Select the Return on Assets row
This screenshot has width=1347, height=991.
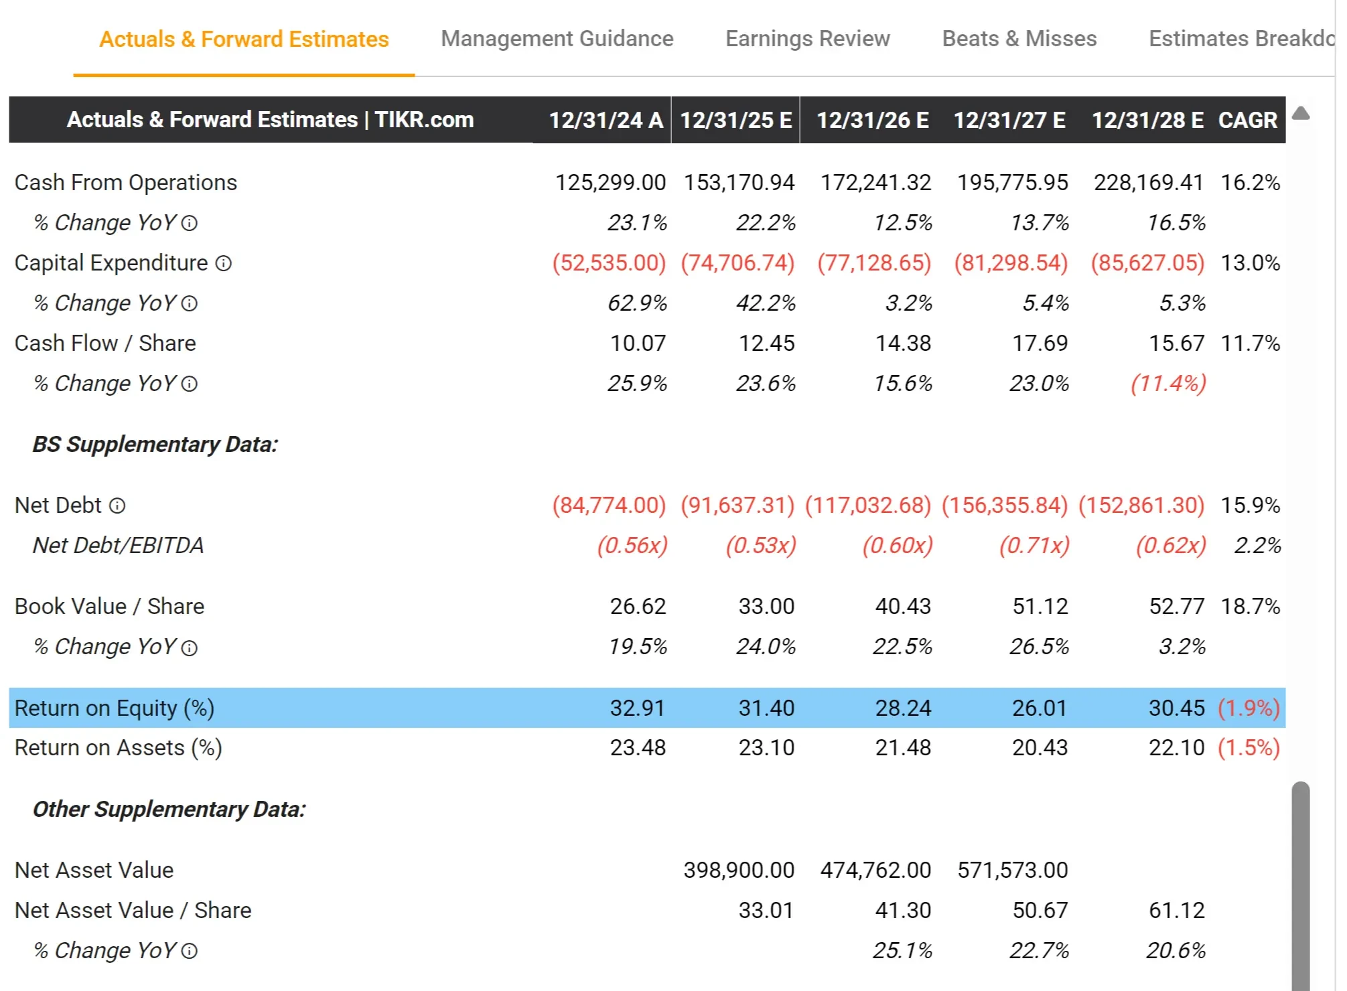(x=117, y=748)
